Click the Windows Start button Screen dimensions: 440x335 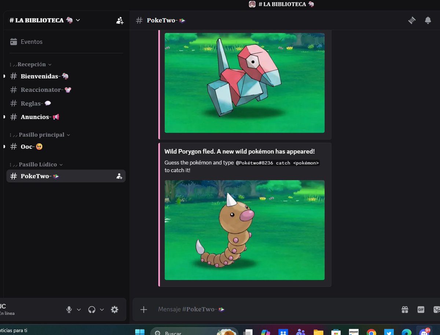click(x=140, y=332)
